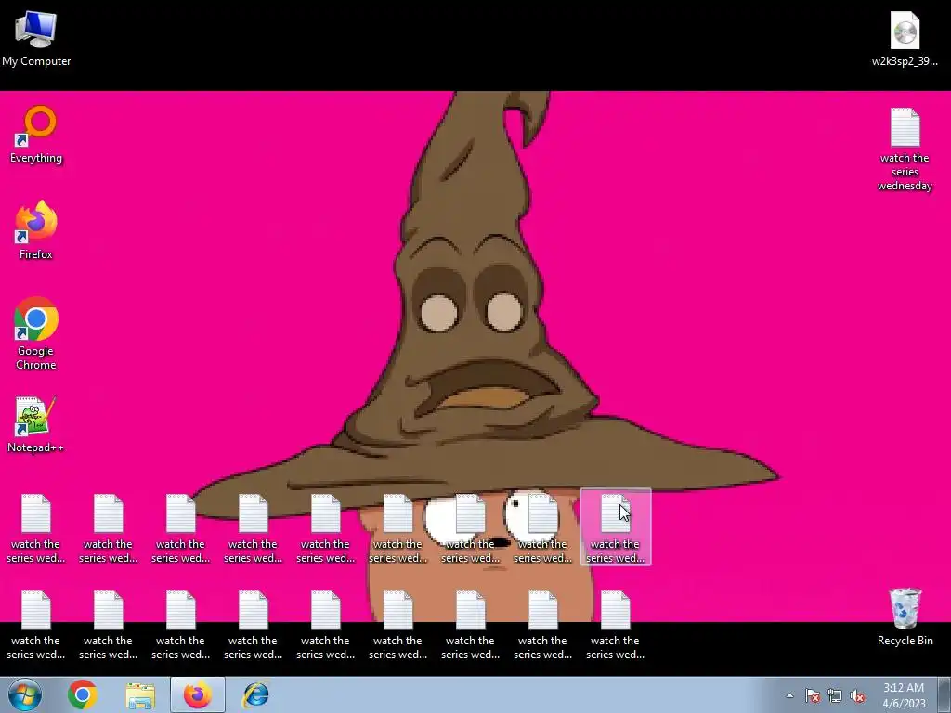Select the Google Chrome desktop shortcut

(x=36, y=333)
